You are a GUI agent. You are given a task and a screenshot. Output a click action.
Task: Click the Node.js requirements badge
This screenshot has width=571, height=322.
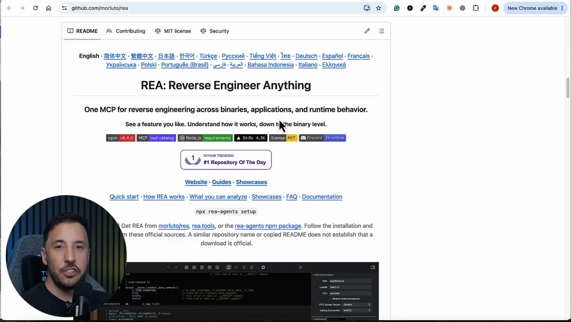coord(205,138)
